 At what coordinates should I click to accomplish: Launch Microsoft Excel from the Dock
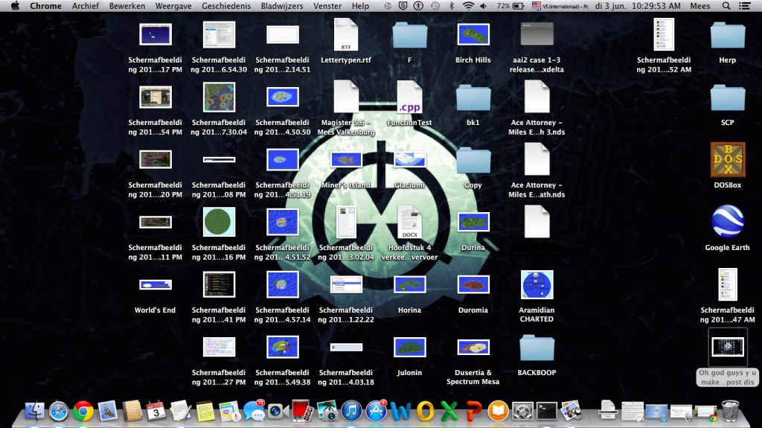coord(449,411)
